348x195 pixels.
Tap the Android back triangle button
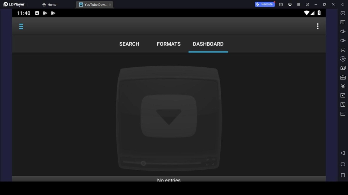tap(343, 153)
